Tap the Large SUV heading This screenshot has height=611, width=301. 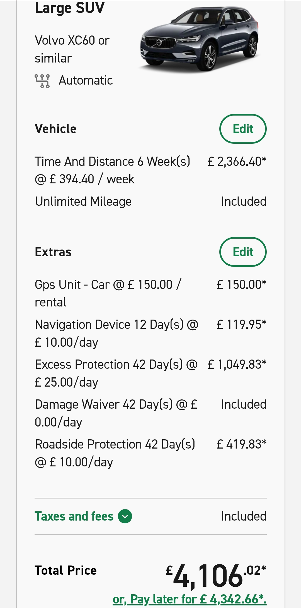70,8
